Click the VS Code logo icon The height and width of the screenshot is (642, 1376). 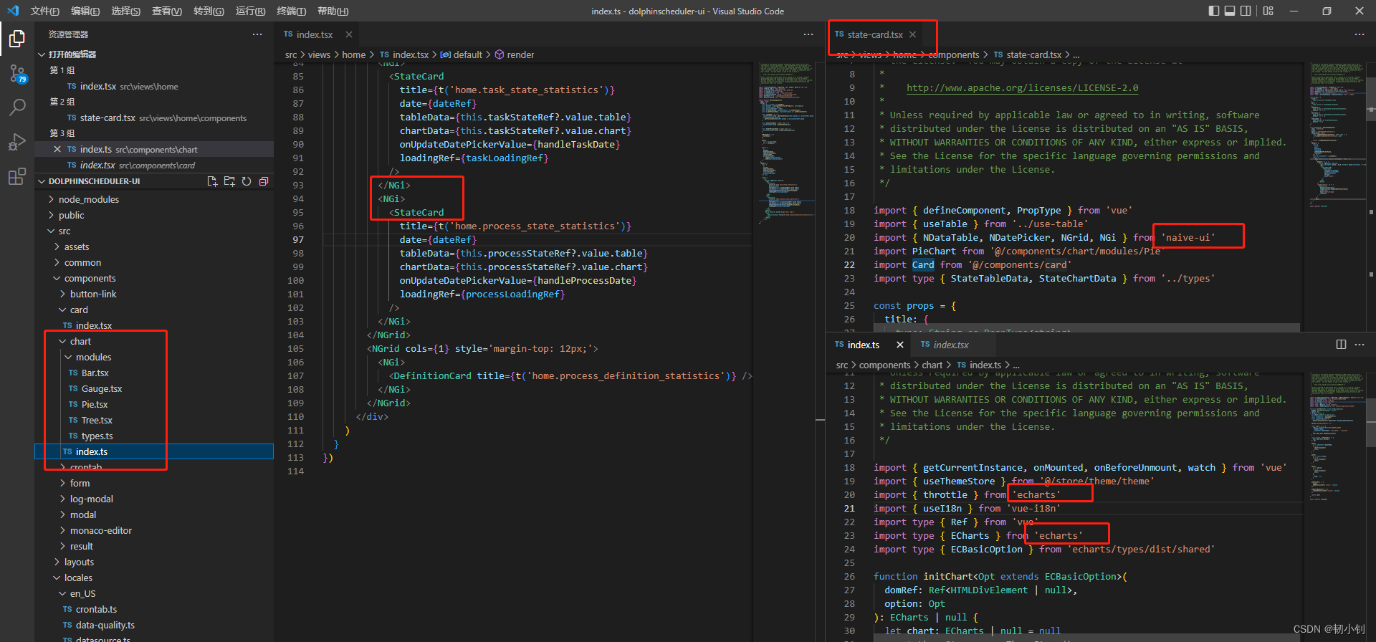(x=13, y=11)
